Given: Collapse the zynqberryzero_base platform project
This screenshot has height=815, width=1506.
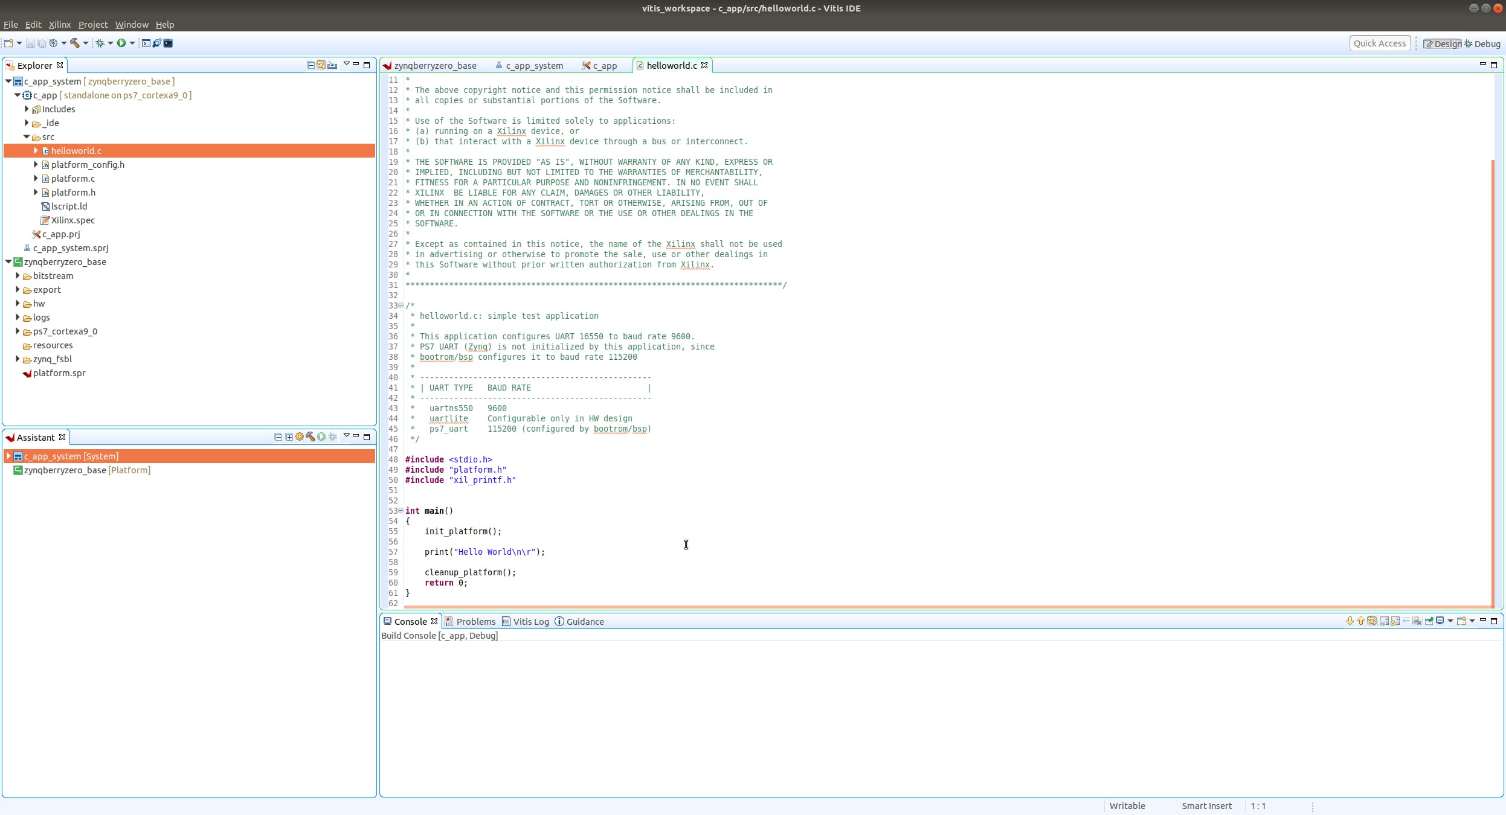Looking at the screenshot, I should (8, 262).
